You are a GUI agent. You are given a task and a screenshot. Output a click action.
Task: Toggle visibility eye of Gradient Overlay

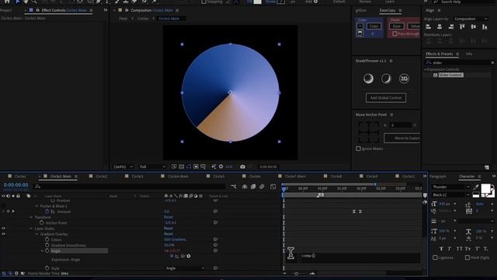point(3,234)
